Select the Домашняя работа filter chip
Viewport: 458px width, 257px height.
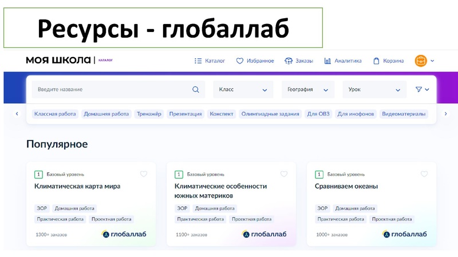tap(106, 114)
